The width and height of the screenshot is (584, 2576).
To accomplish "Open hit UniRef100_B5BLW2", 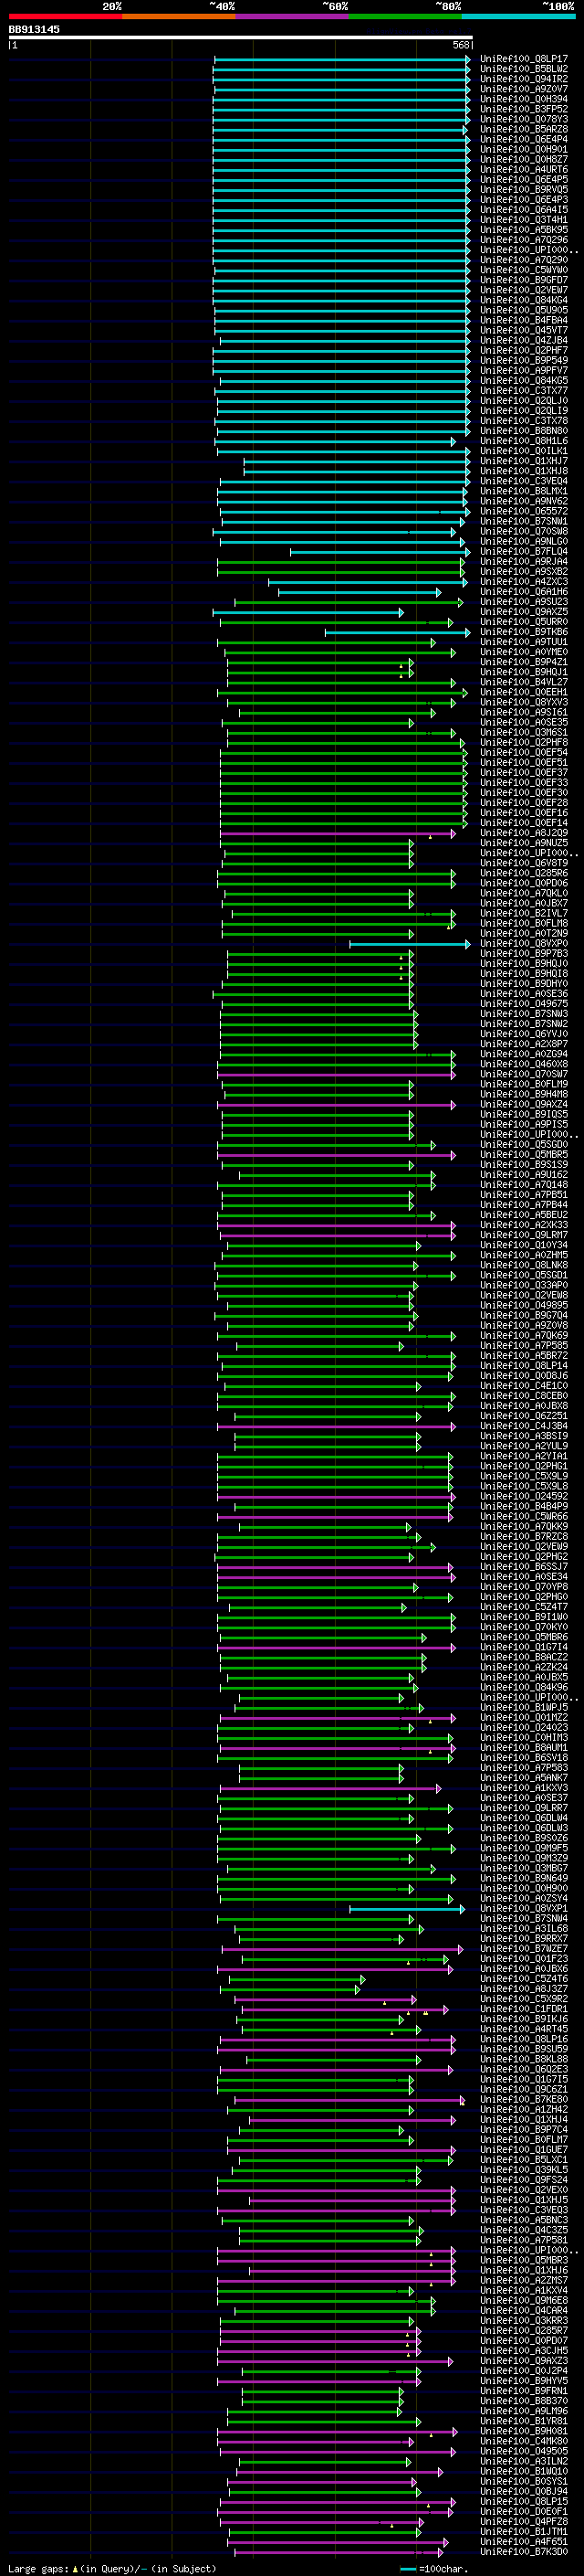I will [x=523, y=69].
